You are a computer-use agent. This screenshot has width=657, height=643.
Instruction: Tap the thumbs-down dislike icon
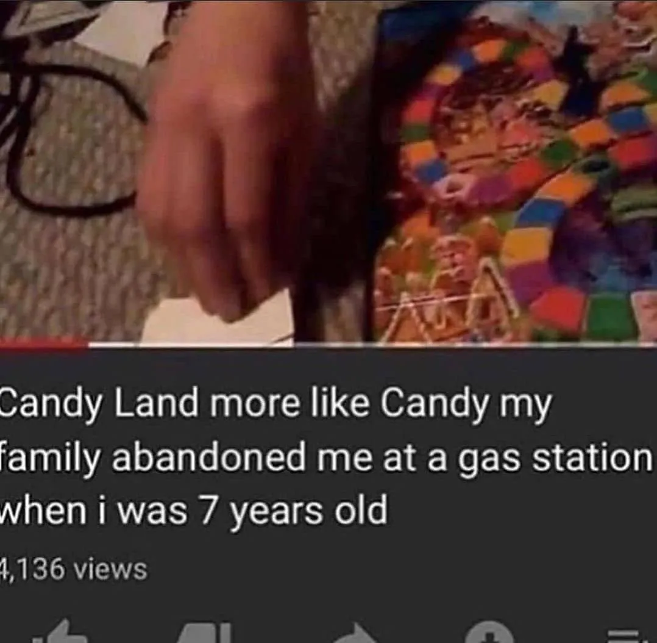coord(205,633)
